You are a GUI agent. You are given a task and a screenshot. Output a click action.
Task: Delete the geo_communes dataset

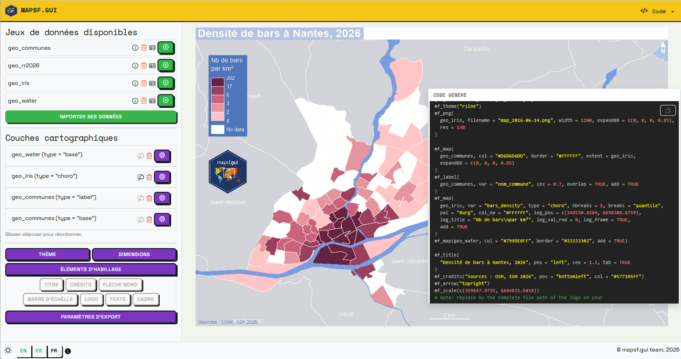[x=144, y=48]
